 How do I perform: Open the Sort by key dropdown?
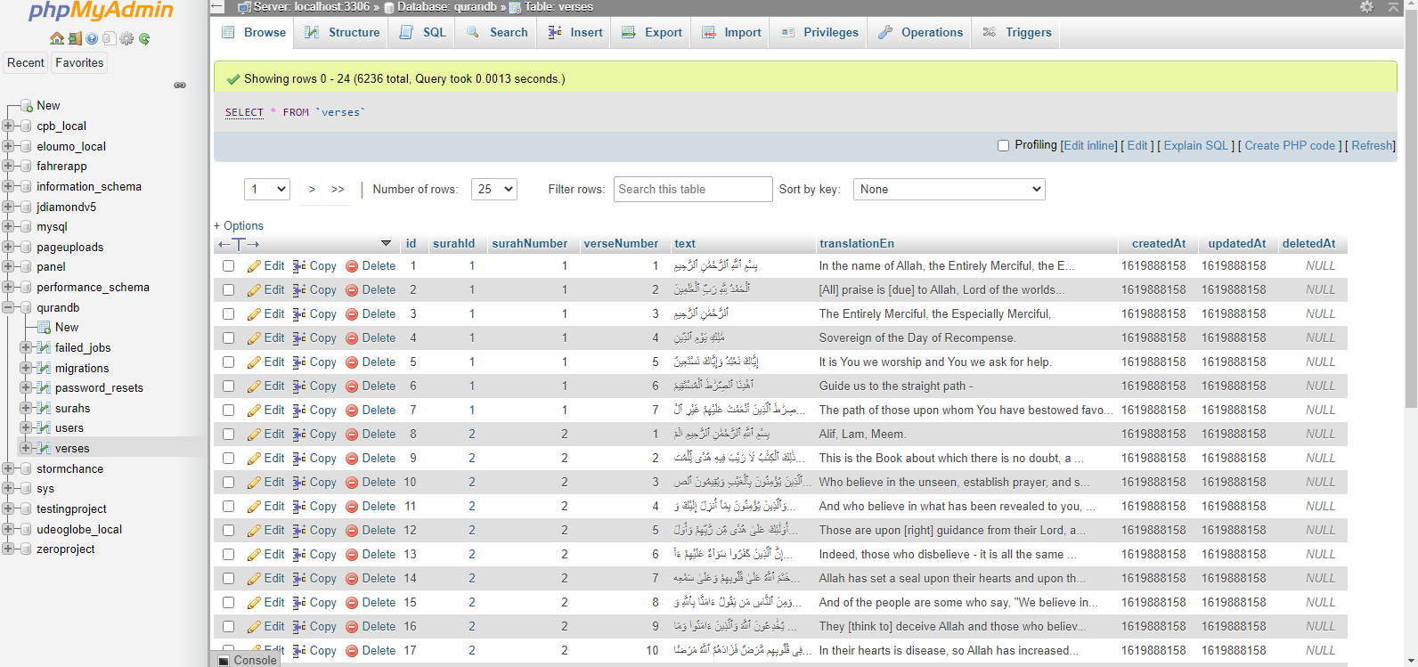[x=949, y=189]
